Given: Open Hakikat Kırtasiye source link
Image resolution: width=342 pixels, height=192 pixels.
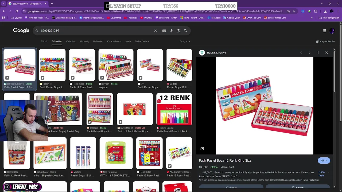Looking at the screenshot, I should 216,53.
